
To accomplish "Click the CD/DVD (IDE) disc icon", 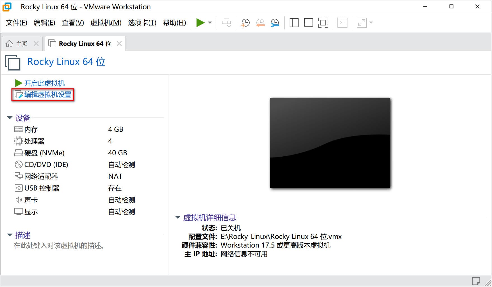I will pos(18,164).
